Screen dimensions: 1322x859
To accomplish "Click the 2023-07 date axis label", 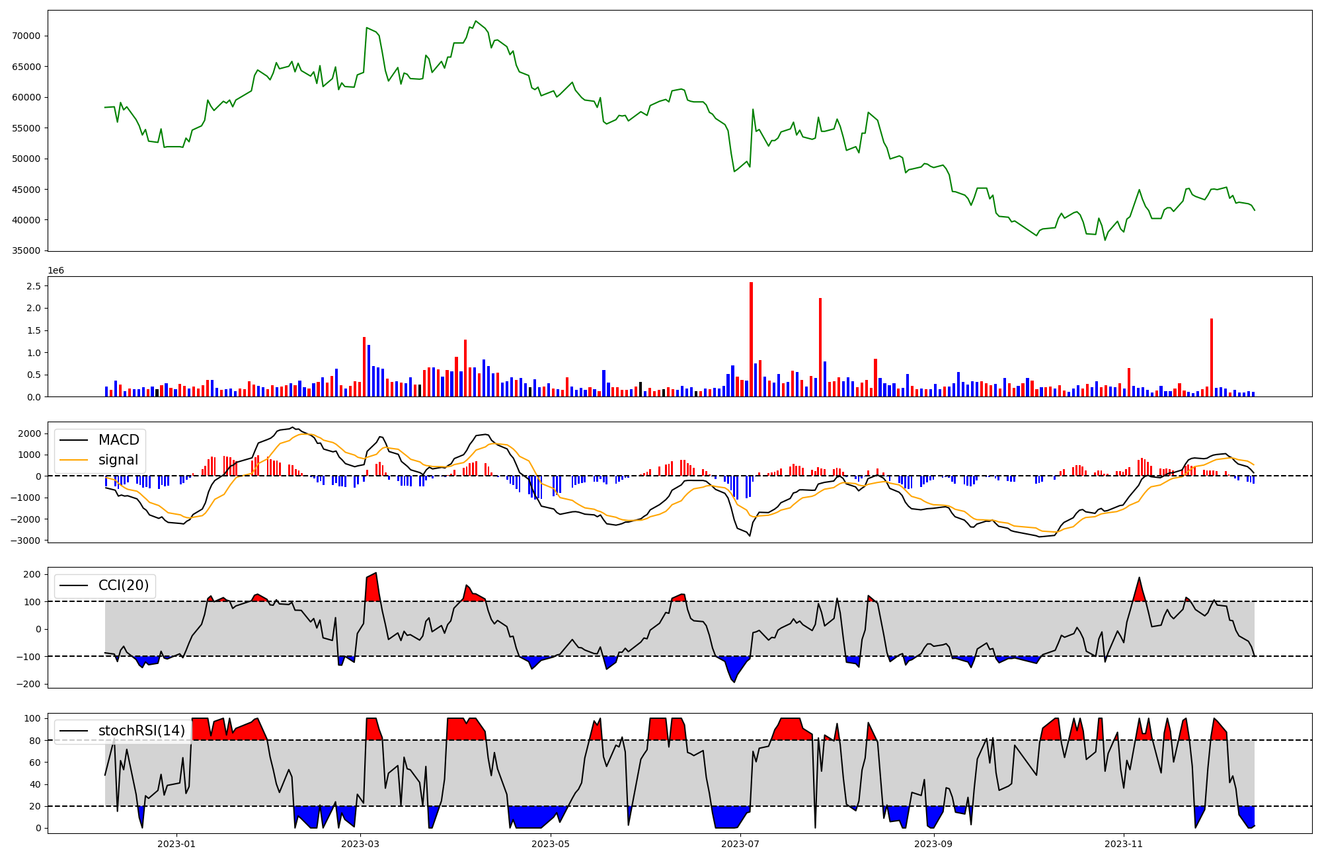I will point(740,844).
